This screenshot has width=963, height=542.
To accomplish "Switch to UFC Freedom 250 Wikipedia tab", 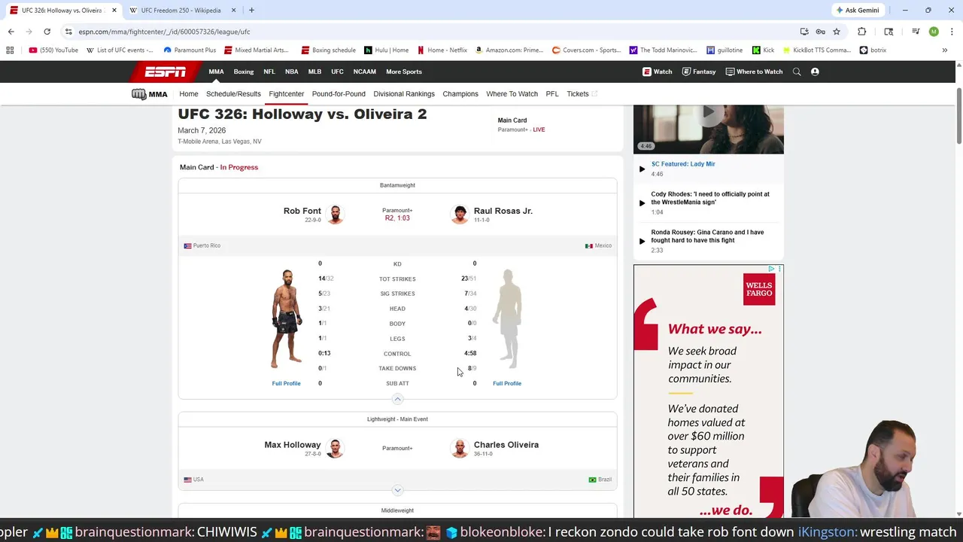I will [181, 11].
